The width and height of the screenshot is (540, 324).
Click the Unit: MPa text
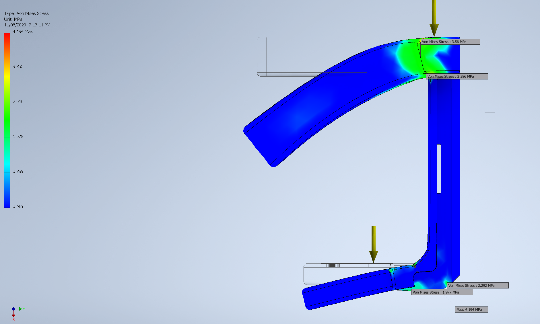(13, 19)
